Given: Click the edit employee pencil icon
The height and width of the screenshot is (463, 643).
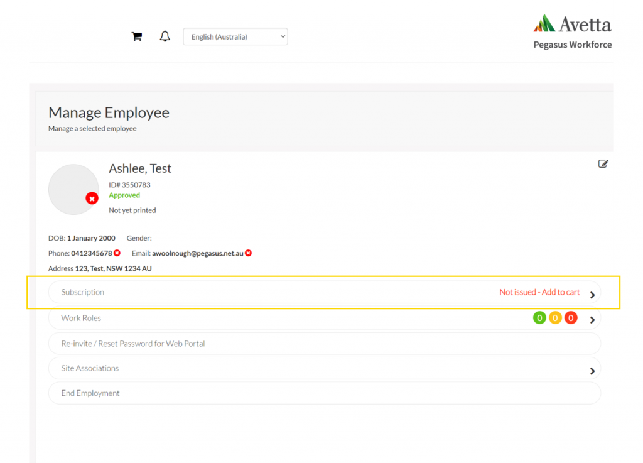Looking at the screenshot, I should click(x=603, y=163).
